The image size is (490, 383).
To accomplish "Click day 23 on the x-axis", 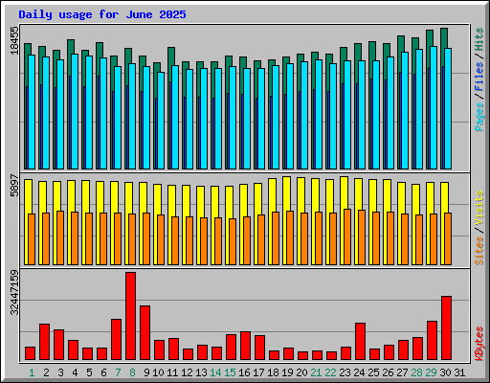I will 345,372.
